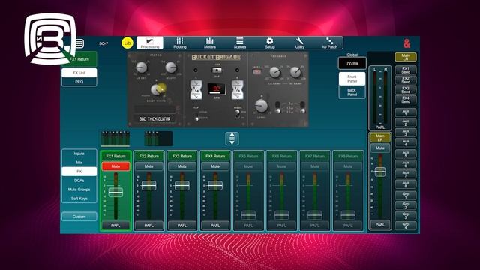Screen dimensions: 480x270
Task: Select the Mix layer
Action: (x=79, y=163)
